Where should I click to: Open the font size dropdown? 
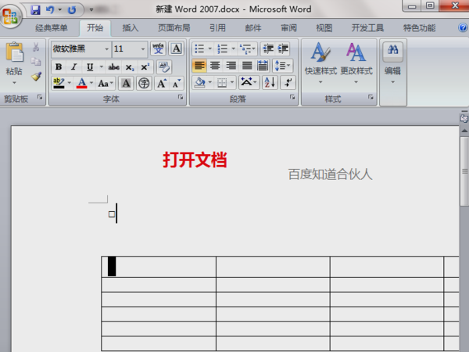pos(143,48)
